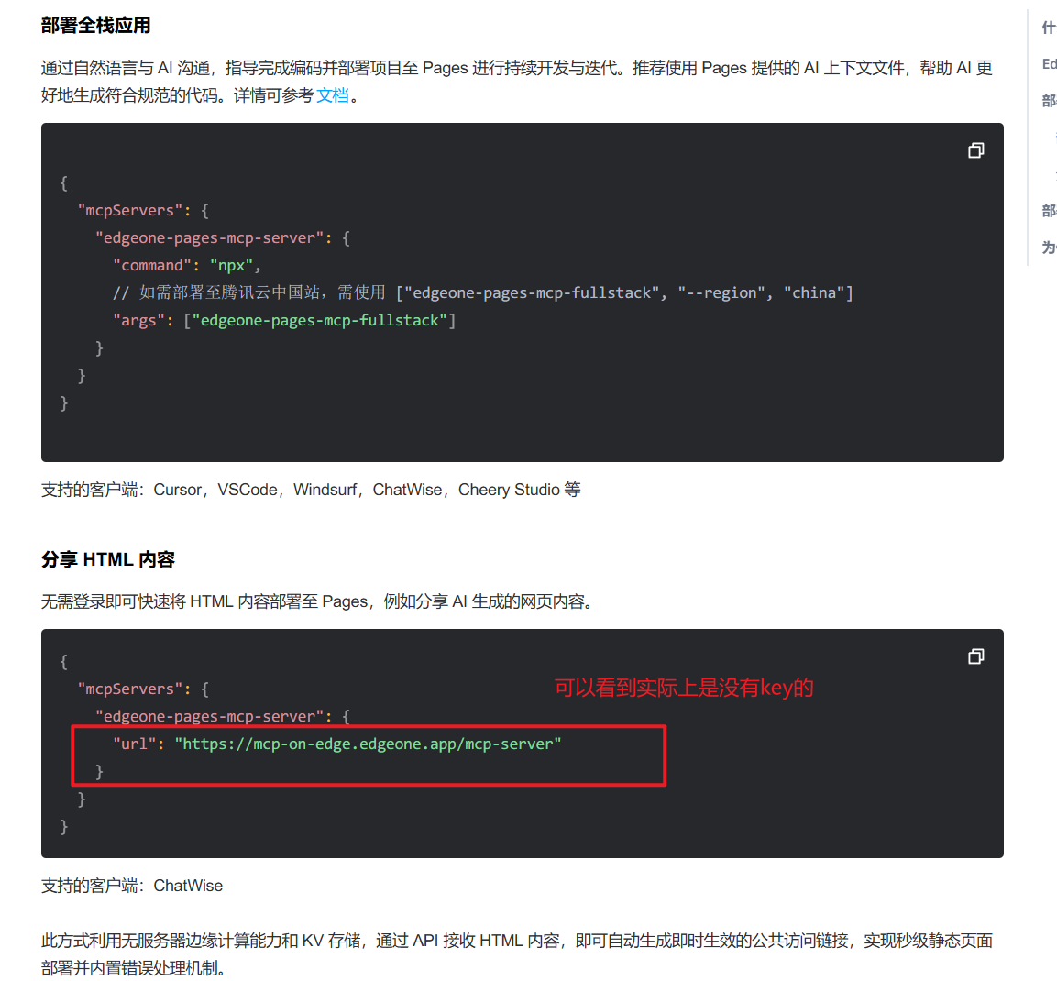Click the 分享 HTML 内容 section heading
Image resolution: width=1057 pixels, height=981 pixels.
click(108, 559)
